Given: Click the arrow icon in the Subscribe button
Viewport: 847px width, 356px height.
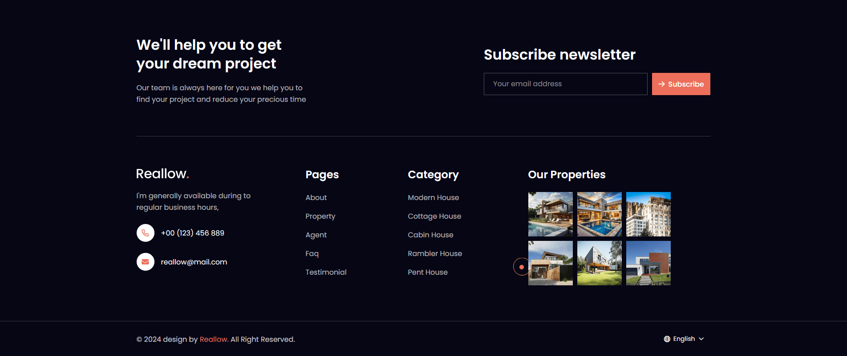Looking at the screenshot, I should [x=661, y=84].
